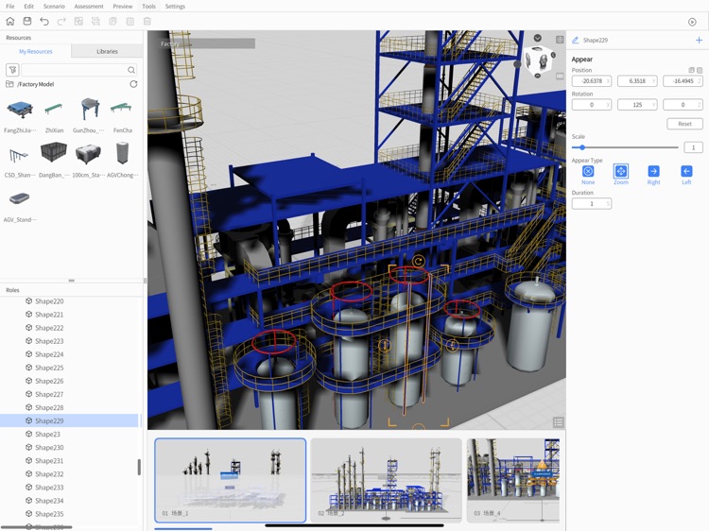
Task: Click the resource filter icon
Action: click(x=12, y=70)
